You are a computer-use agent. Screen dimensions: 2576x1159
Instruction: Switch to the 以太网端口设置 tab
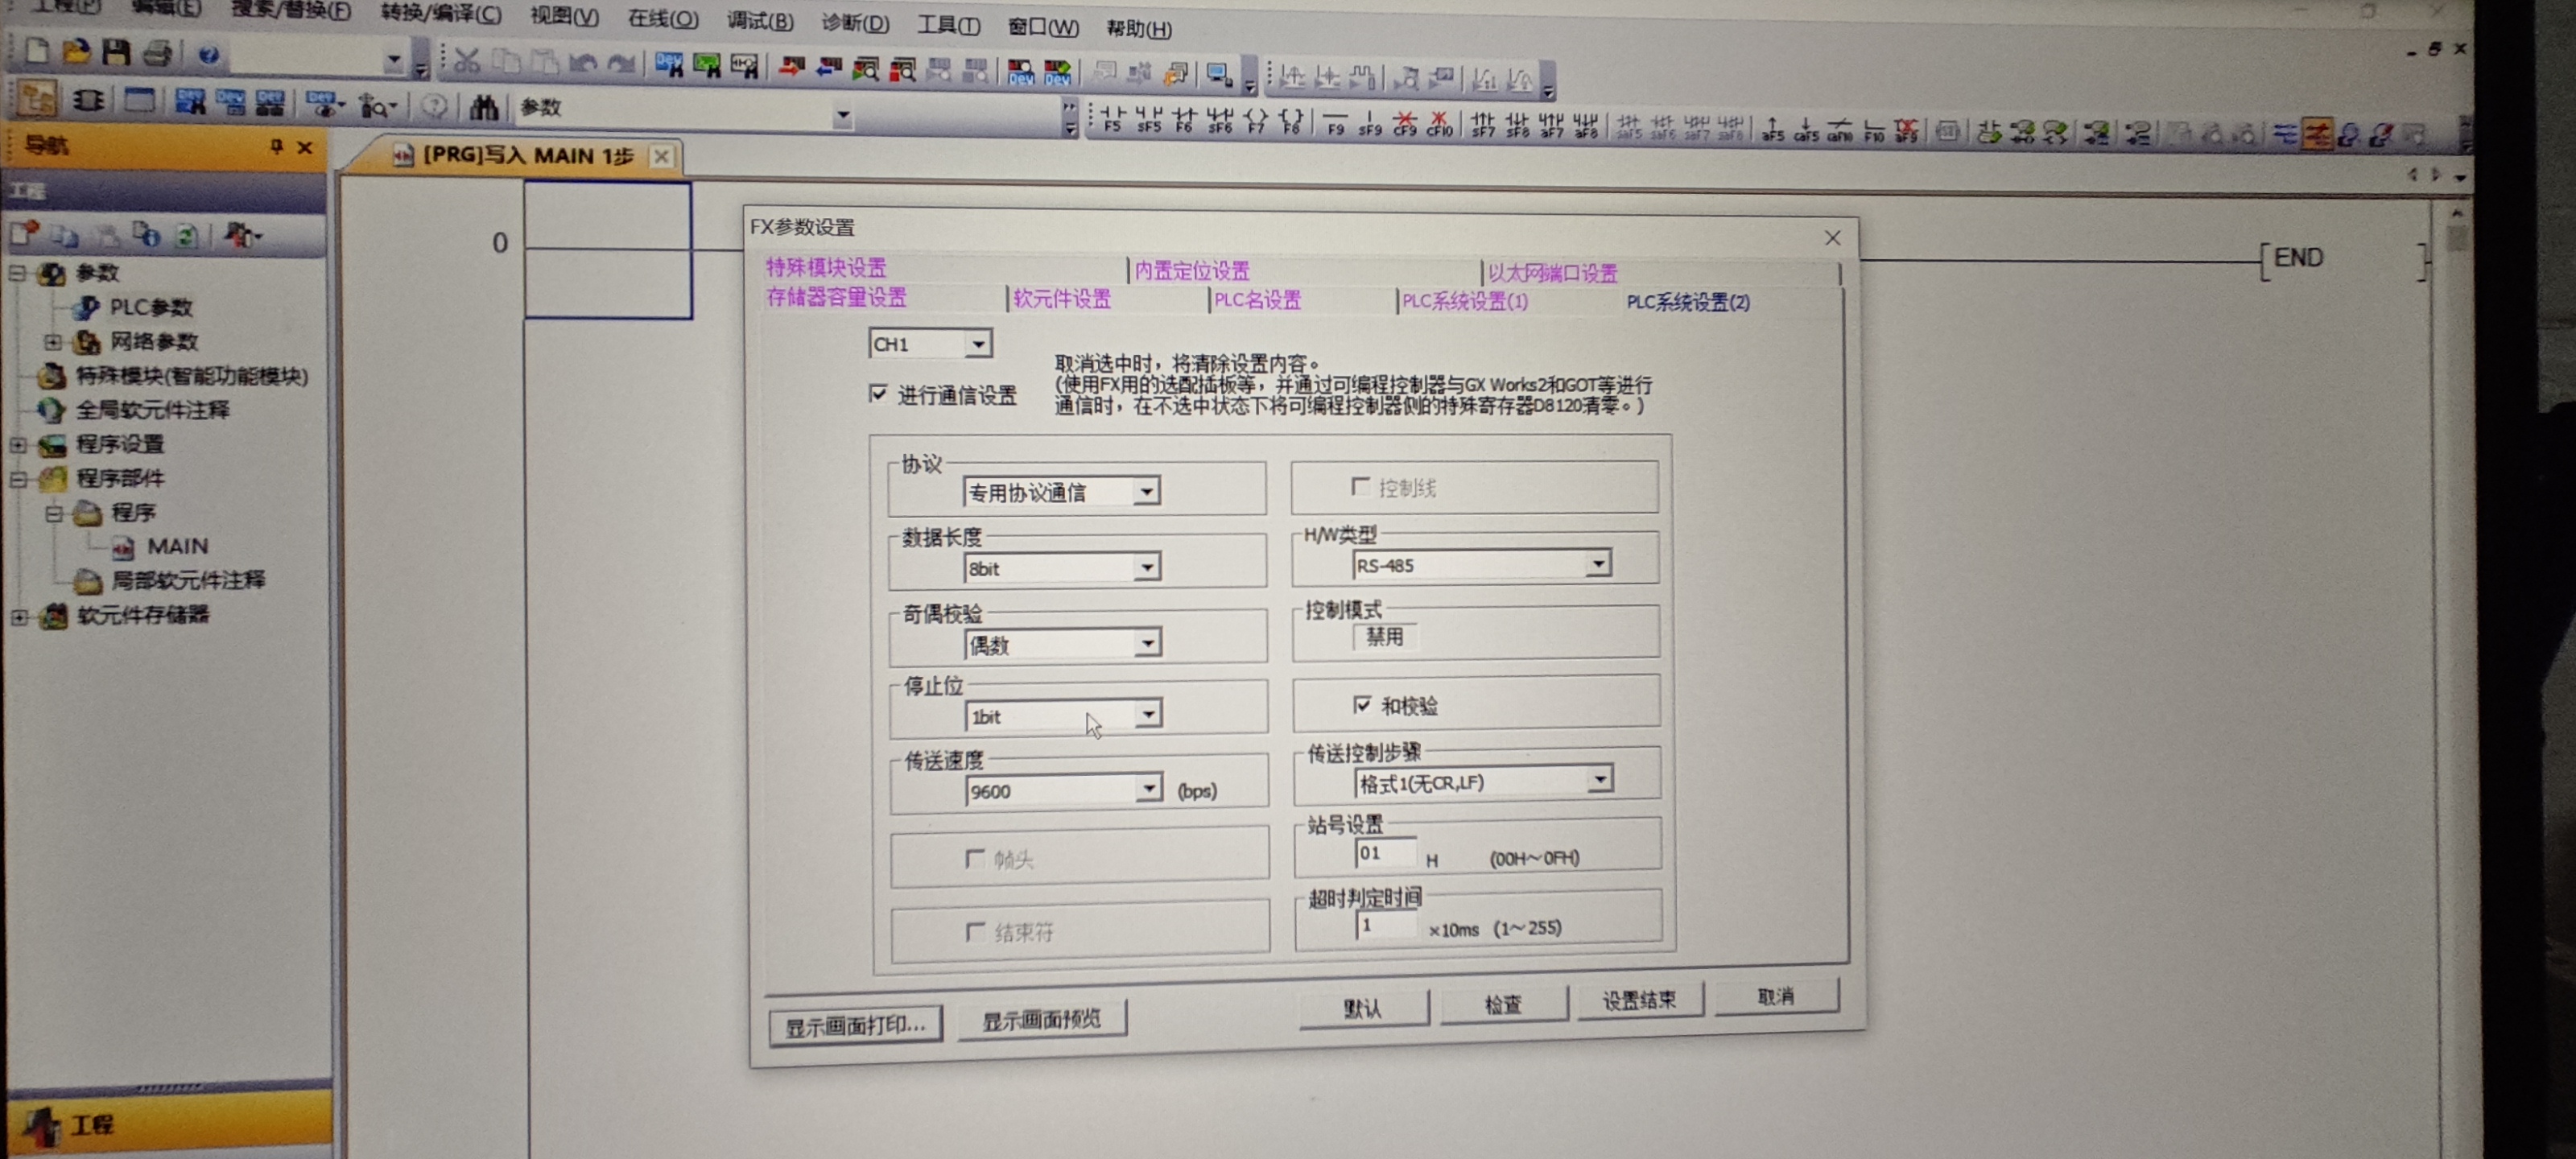tap(1552, 272)
